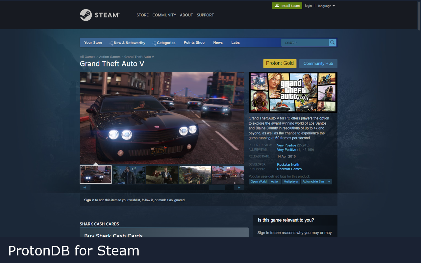
Task: Go to ABOUT in top navigation
Action: 186,15
